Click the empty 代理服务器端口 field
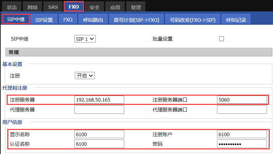This screenshot has width=273, height=154. [x=242, y=109]
